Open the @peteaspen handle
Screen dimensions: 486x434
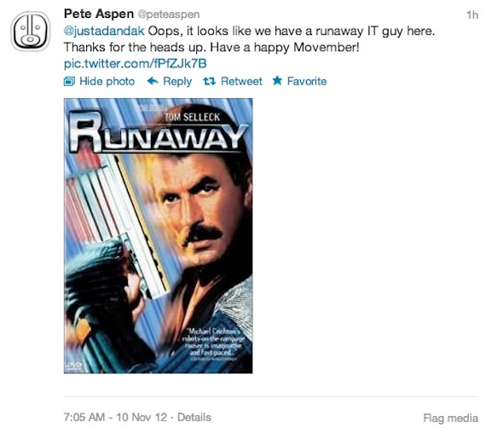(x=168, y=14)
